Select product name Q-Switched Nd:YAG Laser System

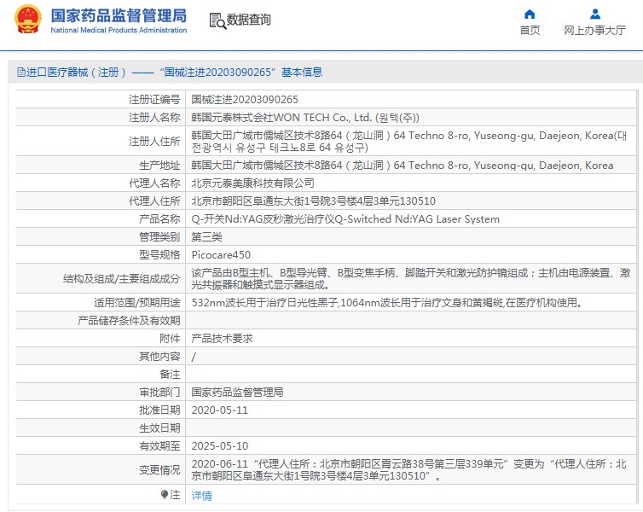345,219
